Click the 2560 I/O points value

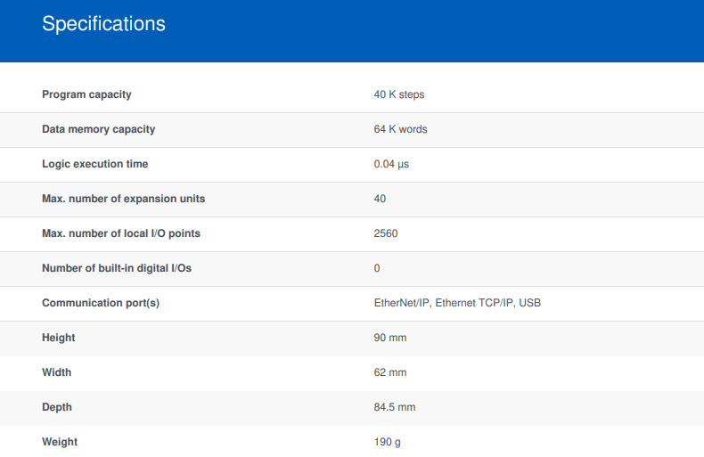pos(386,233)
